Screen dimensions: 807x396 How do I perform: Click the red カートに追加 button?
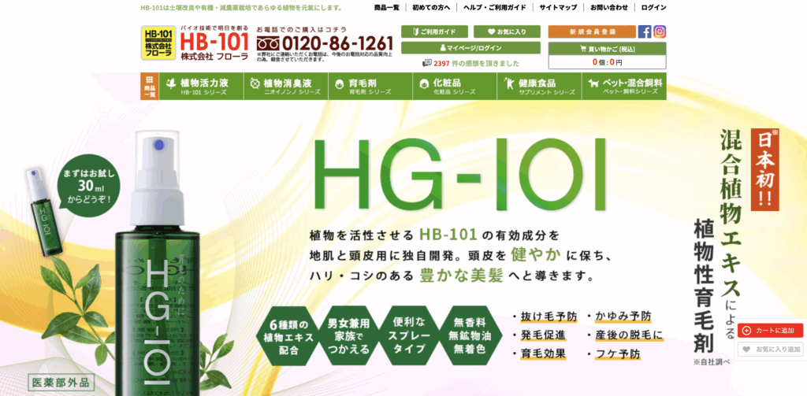[x=770, y=330]
